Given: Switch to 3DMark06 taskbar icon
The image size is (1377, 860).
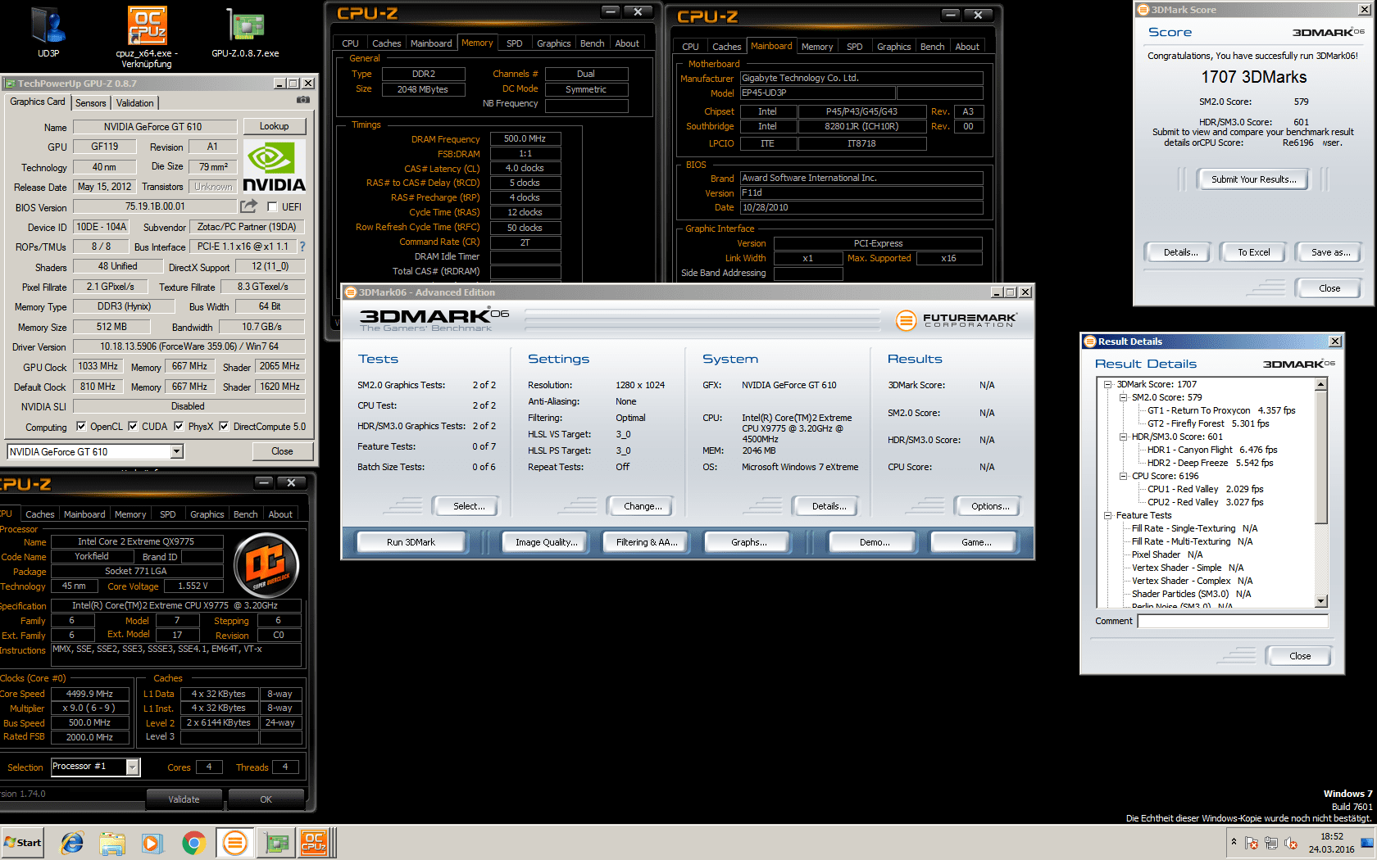Looking at the screenshot, I should [234, 842].
